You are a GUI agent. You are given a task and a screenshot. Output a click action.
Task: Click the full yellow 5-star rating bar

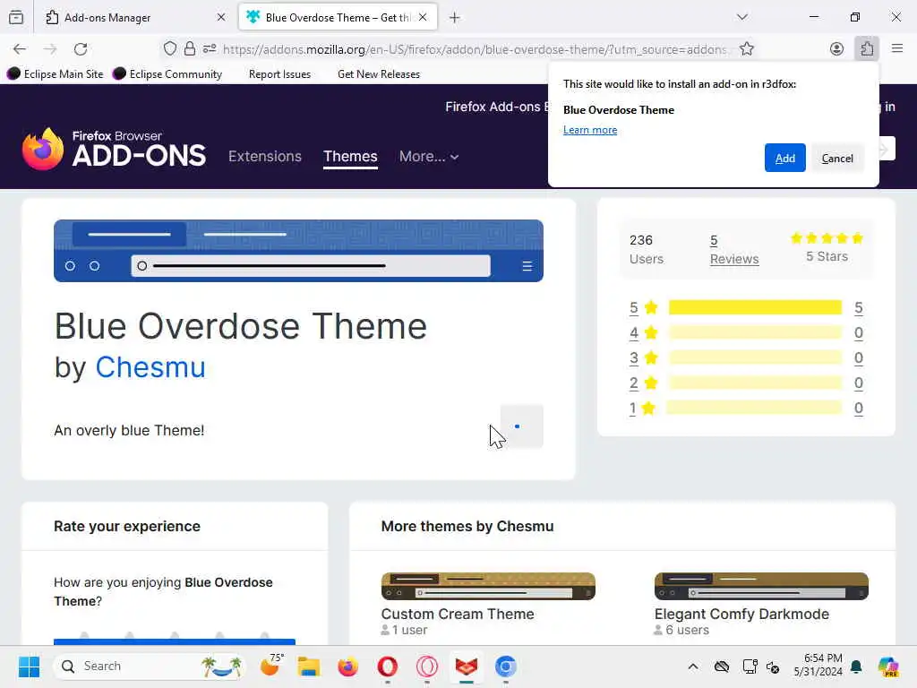[755, 308]
